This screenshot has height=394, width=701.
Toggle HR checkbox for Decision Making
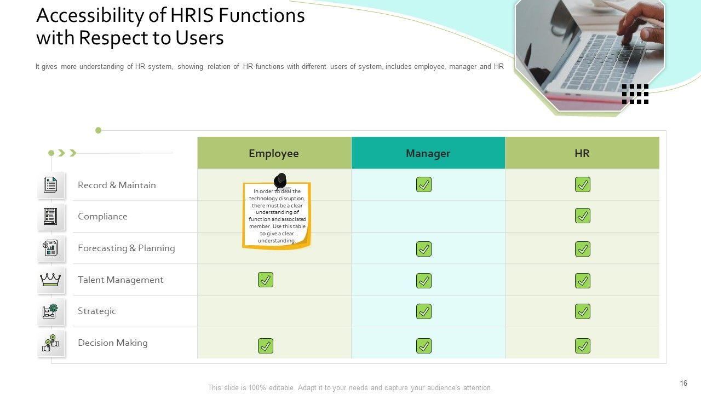click(x=583, y=346)
